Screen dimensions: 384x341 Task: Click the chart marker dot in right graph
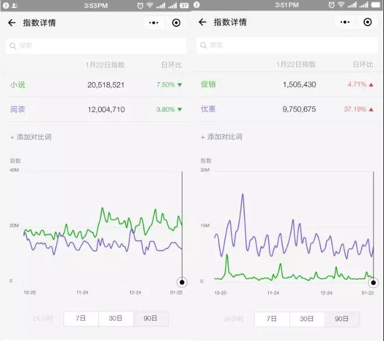pyautogui.click(x=373, y=282)
